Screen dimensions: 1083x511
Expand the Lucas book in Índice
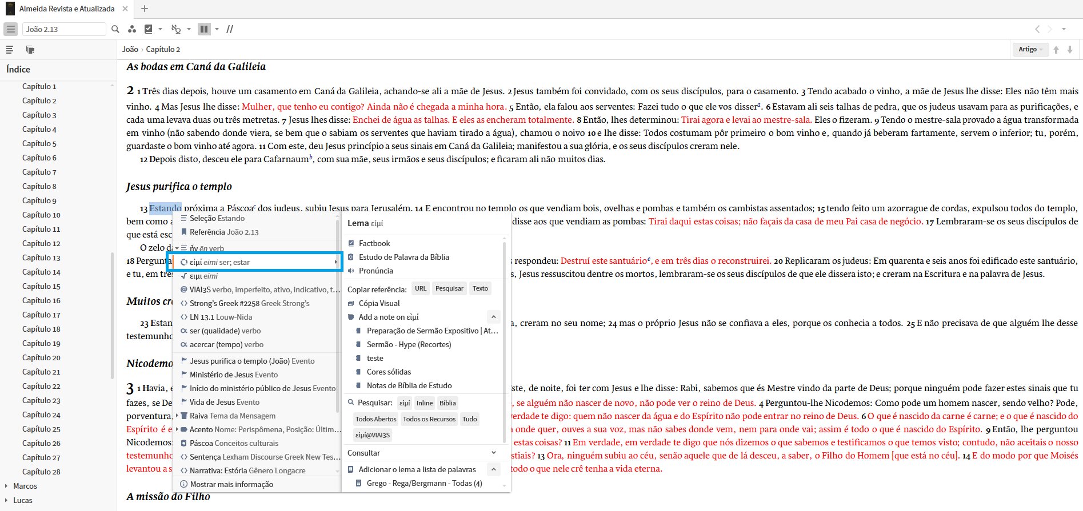pyautogui.click(x=6, y=500)
